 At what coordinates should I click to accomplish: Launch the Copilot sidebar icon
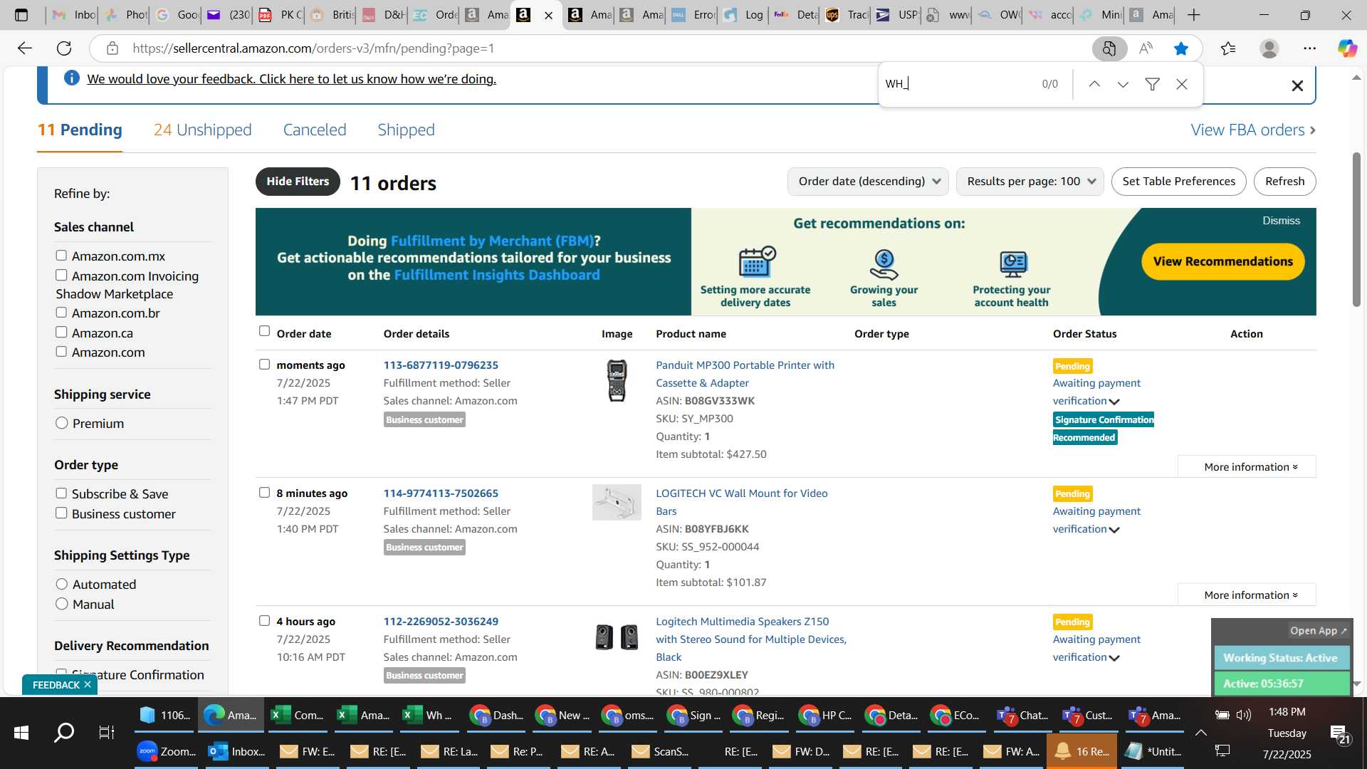(1347, 48)
